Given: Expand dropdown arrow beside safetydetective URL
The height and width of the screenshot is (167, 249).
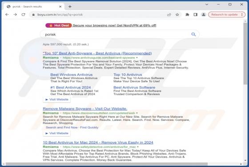Looking at the screenshot, I should tap(138, 147).
